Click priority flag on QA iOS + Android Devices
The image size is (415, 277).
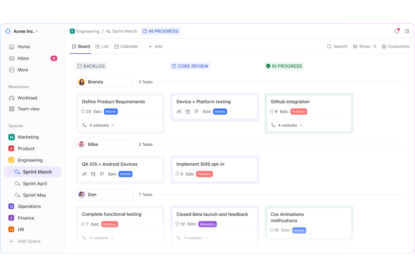[102, 174]
